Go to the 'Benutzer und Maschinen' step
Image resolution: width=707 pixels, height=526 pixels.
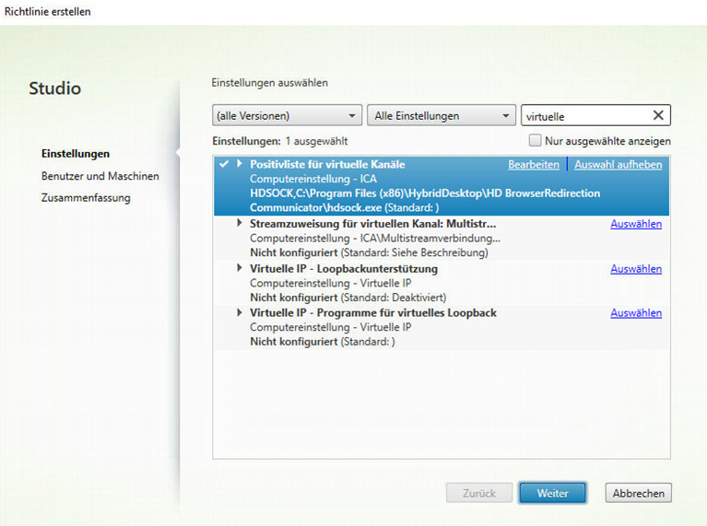pos(100,176)
